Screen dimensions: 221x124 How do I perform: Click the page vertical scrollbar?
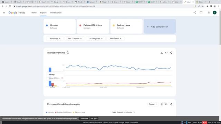(x=220, y=28)
